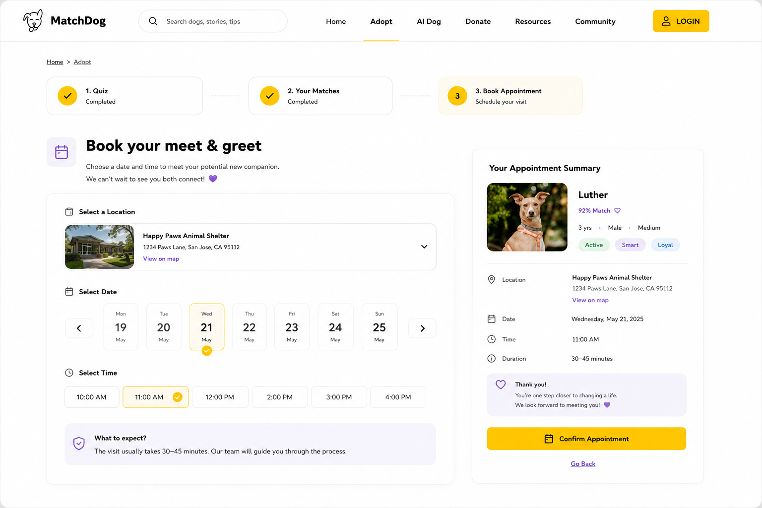
Task: Open the Community nav item
Action: point(595,21)
